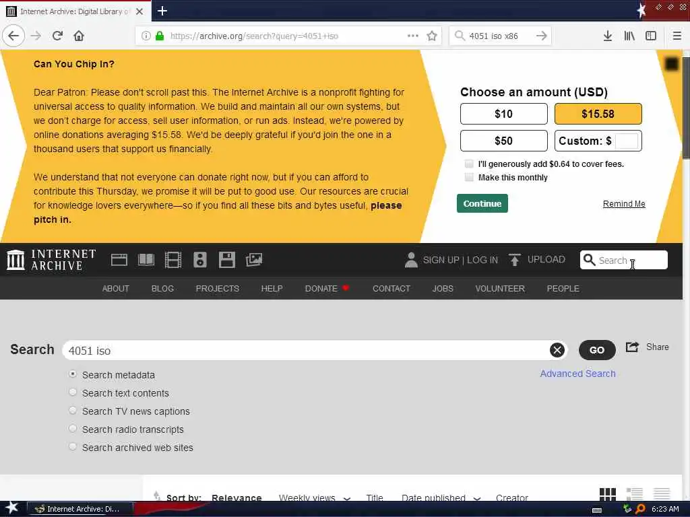Select Search archived web sites option
Screen dimensions: 690x517
pyautogui.click(x=73, y=447)
